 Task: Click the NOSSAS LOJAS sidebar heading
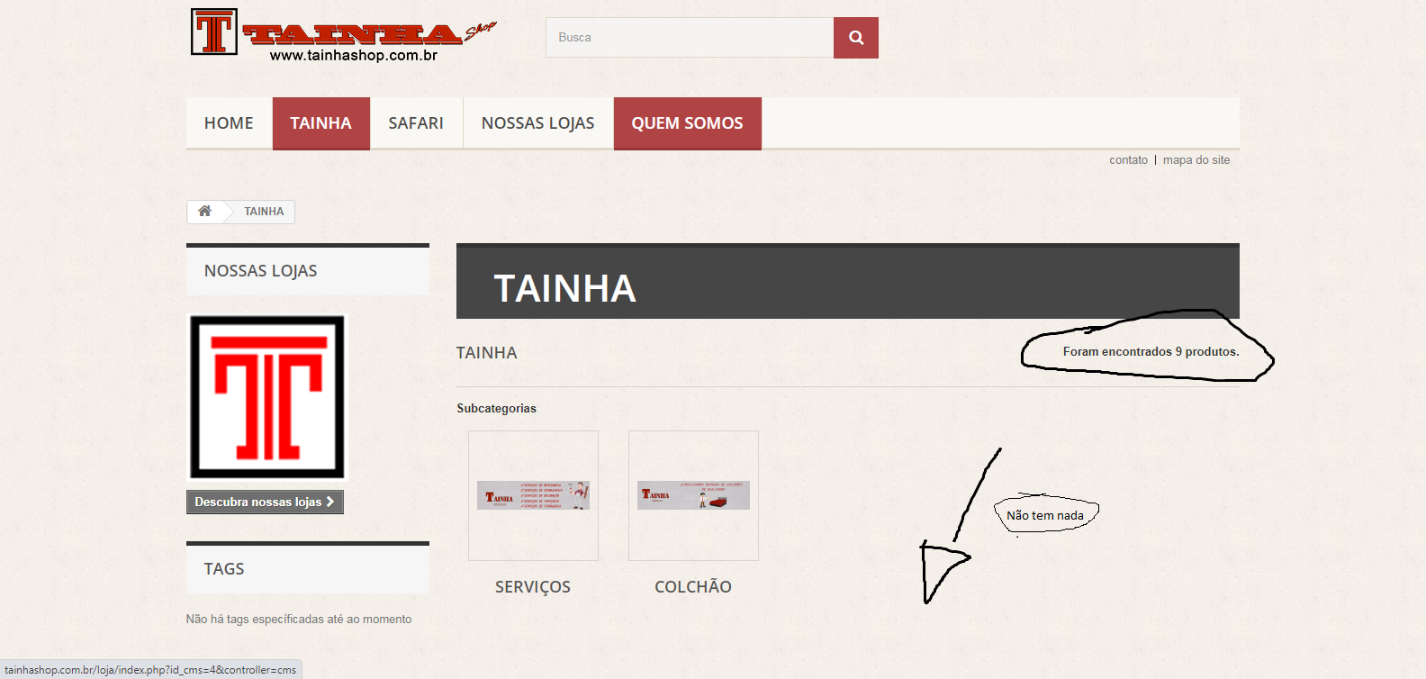click(x=260, y=271)
